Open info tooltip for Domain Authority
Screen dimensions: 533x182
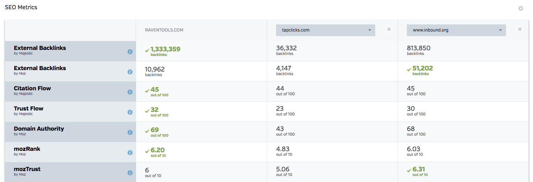coord(130,132)
